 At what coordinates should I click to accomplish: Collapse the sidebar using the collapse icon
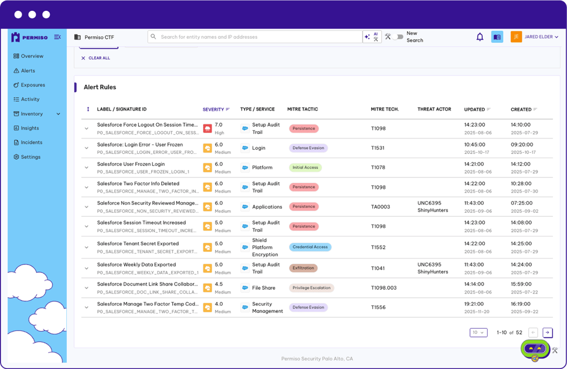[x=58, y=37]
